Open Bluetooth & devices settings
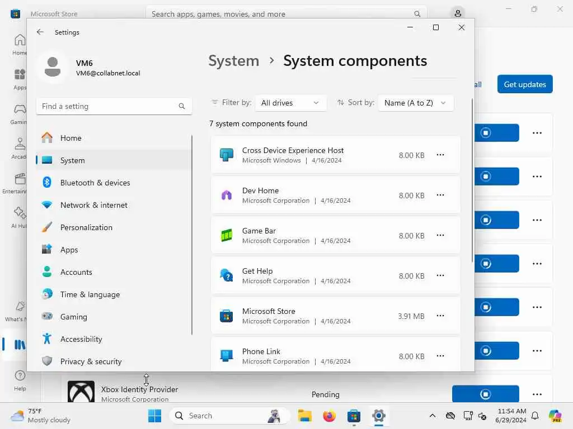The height and width of the screenshot is (429, 573). (113, 183)
